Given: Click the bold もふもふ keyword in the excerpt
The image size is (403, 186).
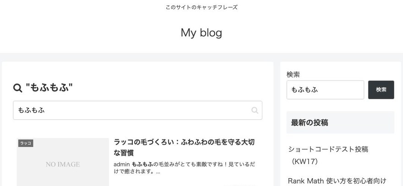Looking at the screenshot, I should (142, 164).
